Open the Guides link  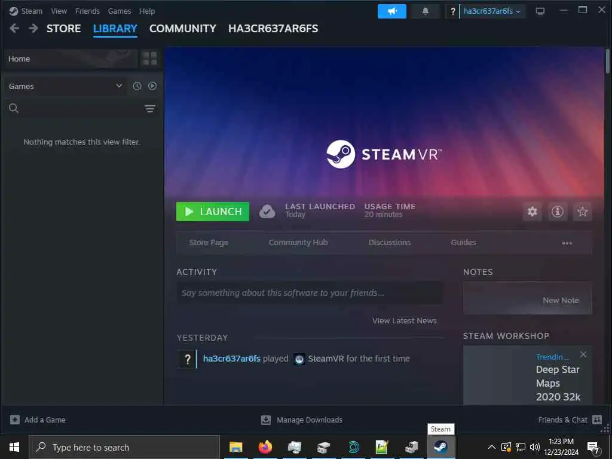tap(463, 243)
